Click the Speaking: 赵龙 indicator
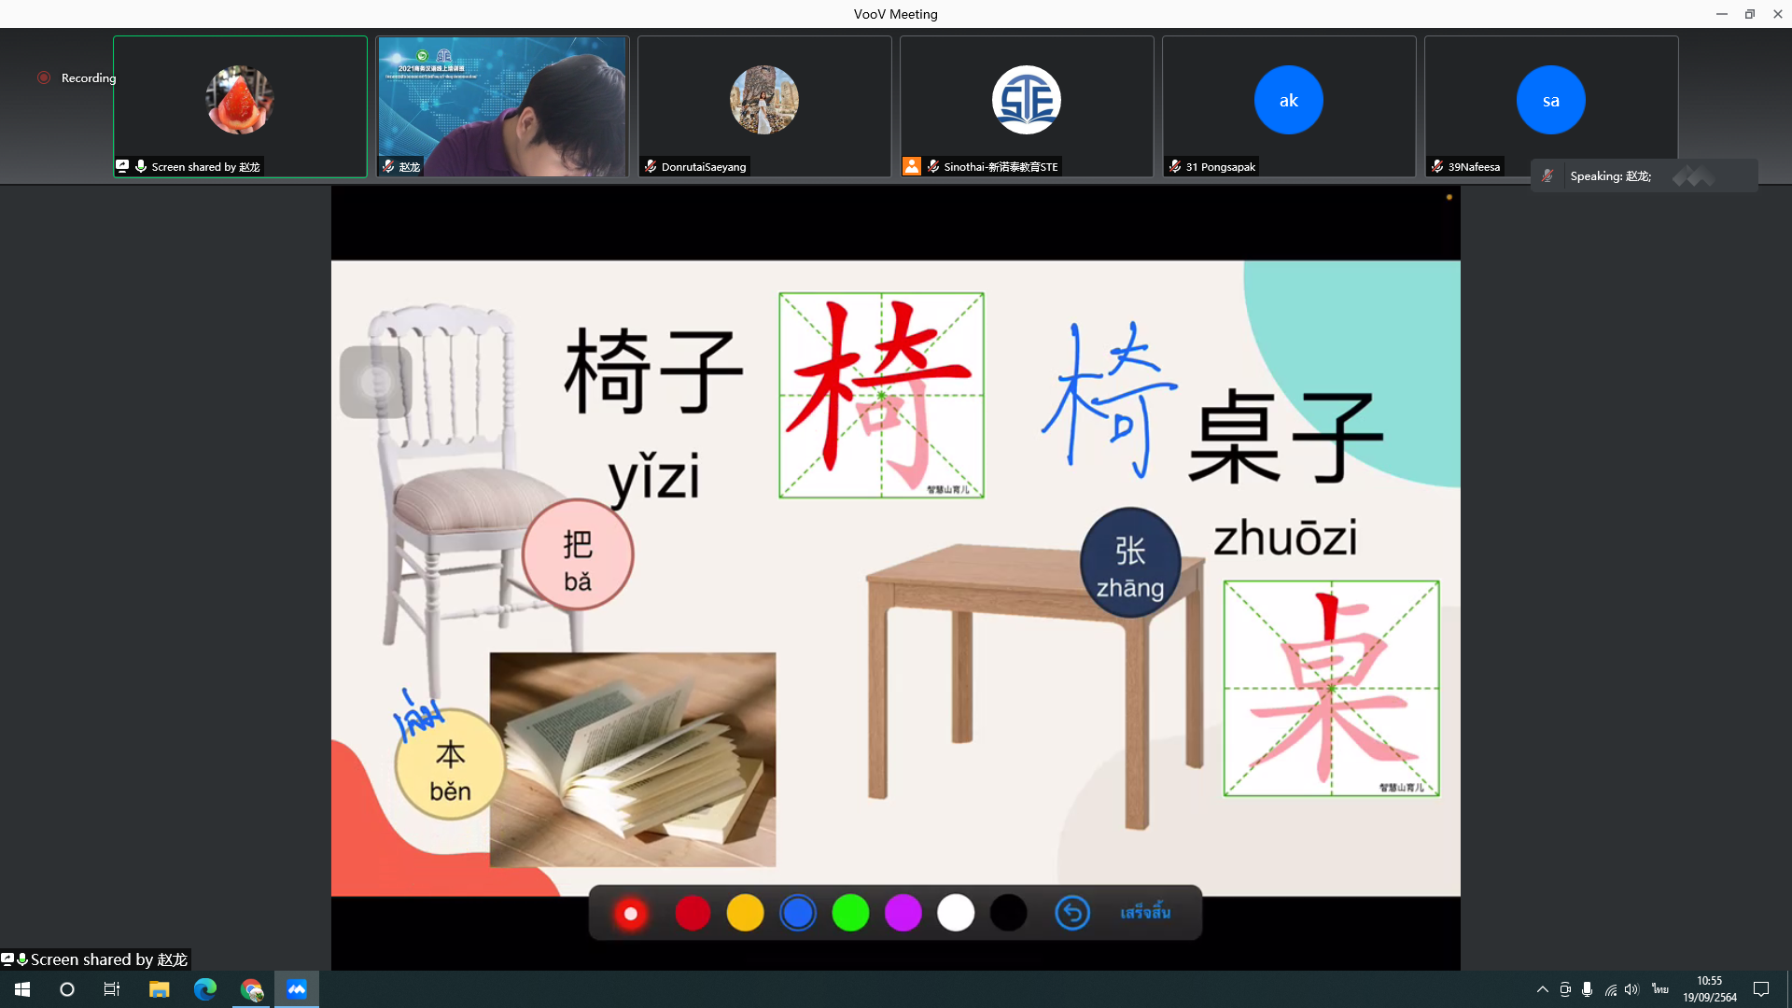Screen dimensions: 1792x1008 (x=1644, y=175)
